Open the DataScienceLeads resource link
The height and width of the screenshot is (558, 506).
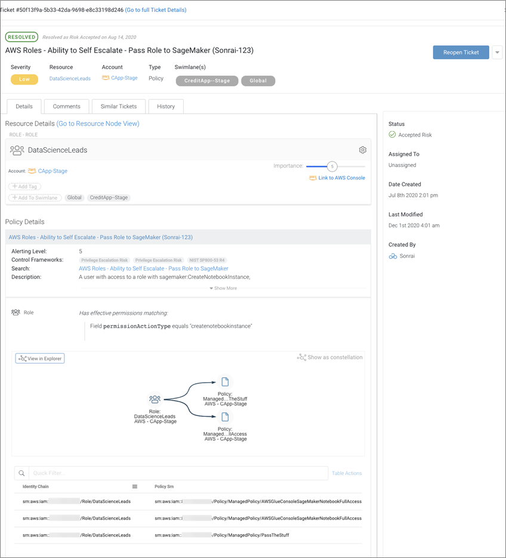tap(70, 79)
